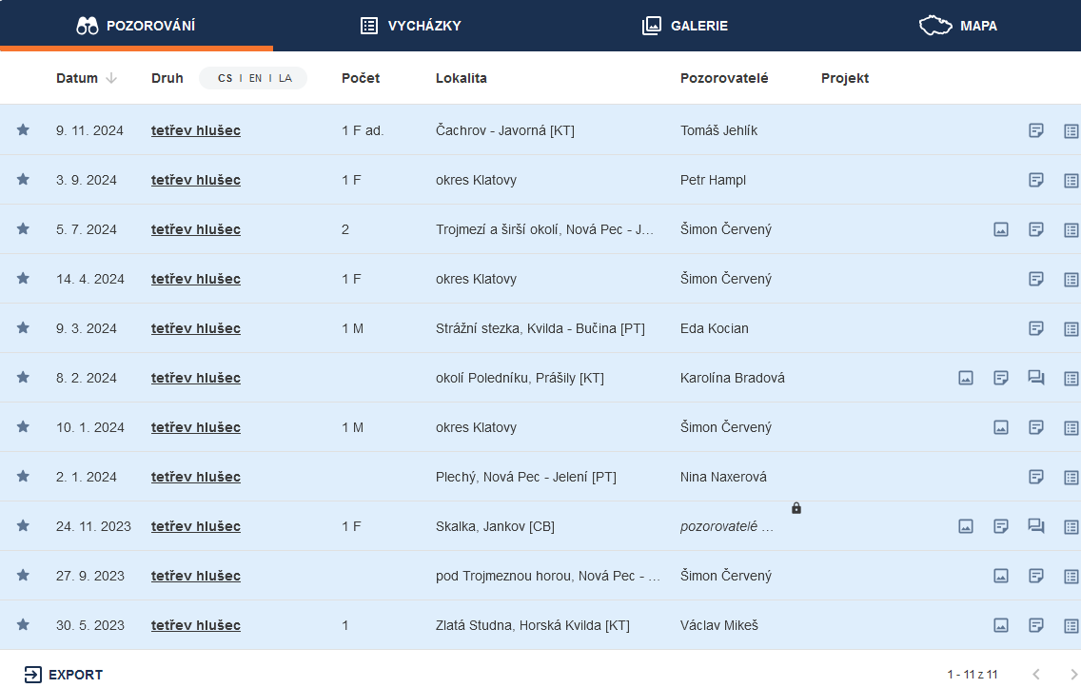Toggle favorite star on the 27. 9. 2023 row

[x=23, y=576]
